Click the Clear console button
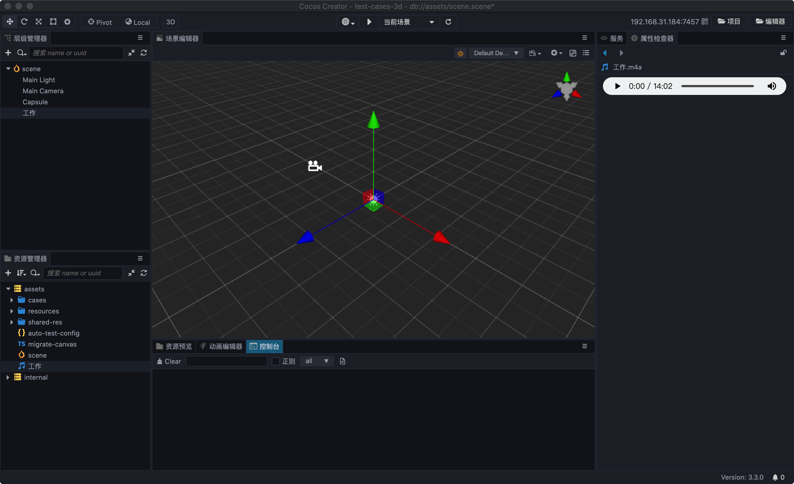 click(169, 361)
